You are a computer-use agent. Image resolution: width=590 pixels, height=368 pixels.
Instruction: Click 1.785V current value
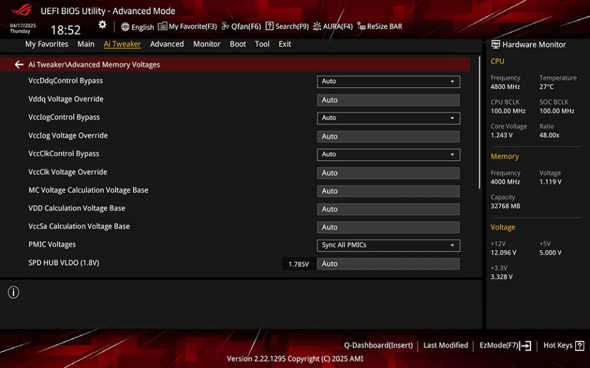[x=299, y=264]
